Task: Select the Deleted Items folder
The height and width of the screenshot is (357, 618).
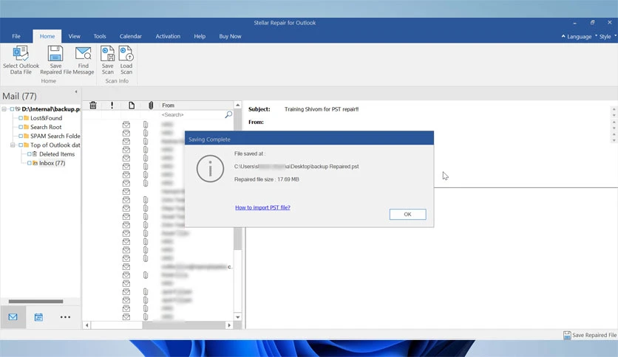Action: (x=57, y=154)
